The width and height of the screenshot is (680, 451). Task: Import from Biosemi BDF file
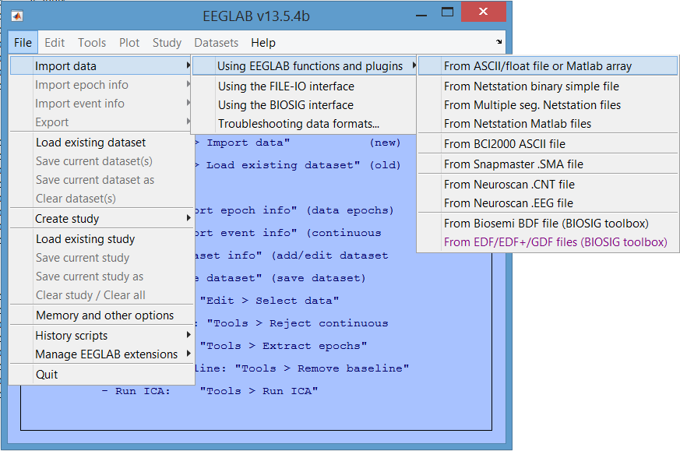[548, 224]
